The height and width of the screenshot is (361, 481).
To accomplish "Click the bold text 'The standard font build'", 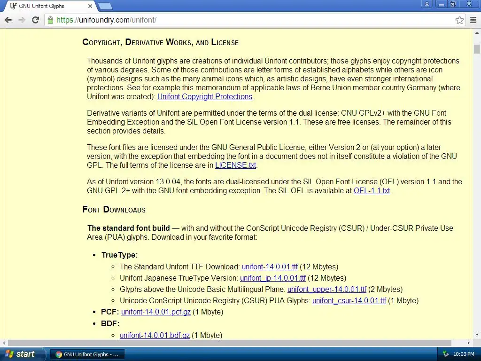I will pos(129,228).
